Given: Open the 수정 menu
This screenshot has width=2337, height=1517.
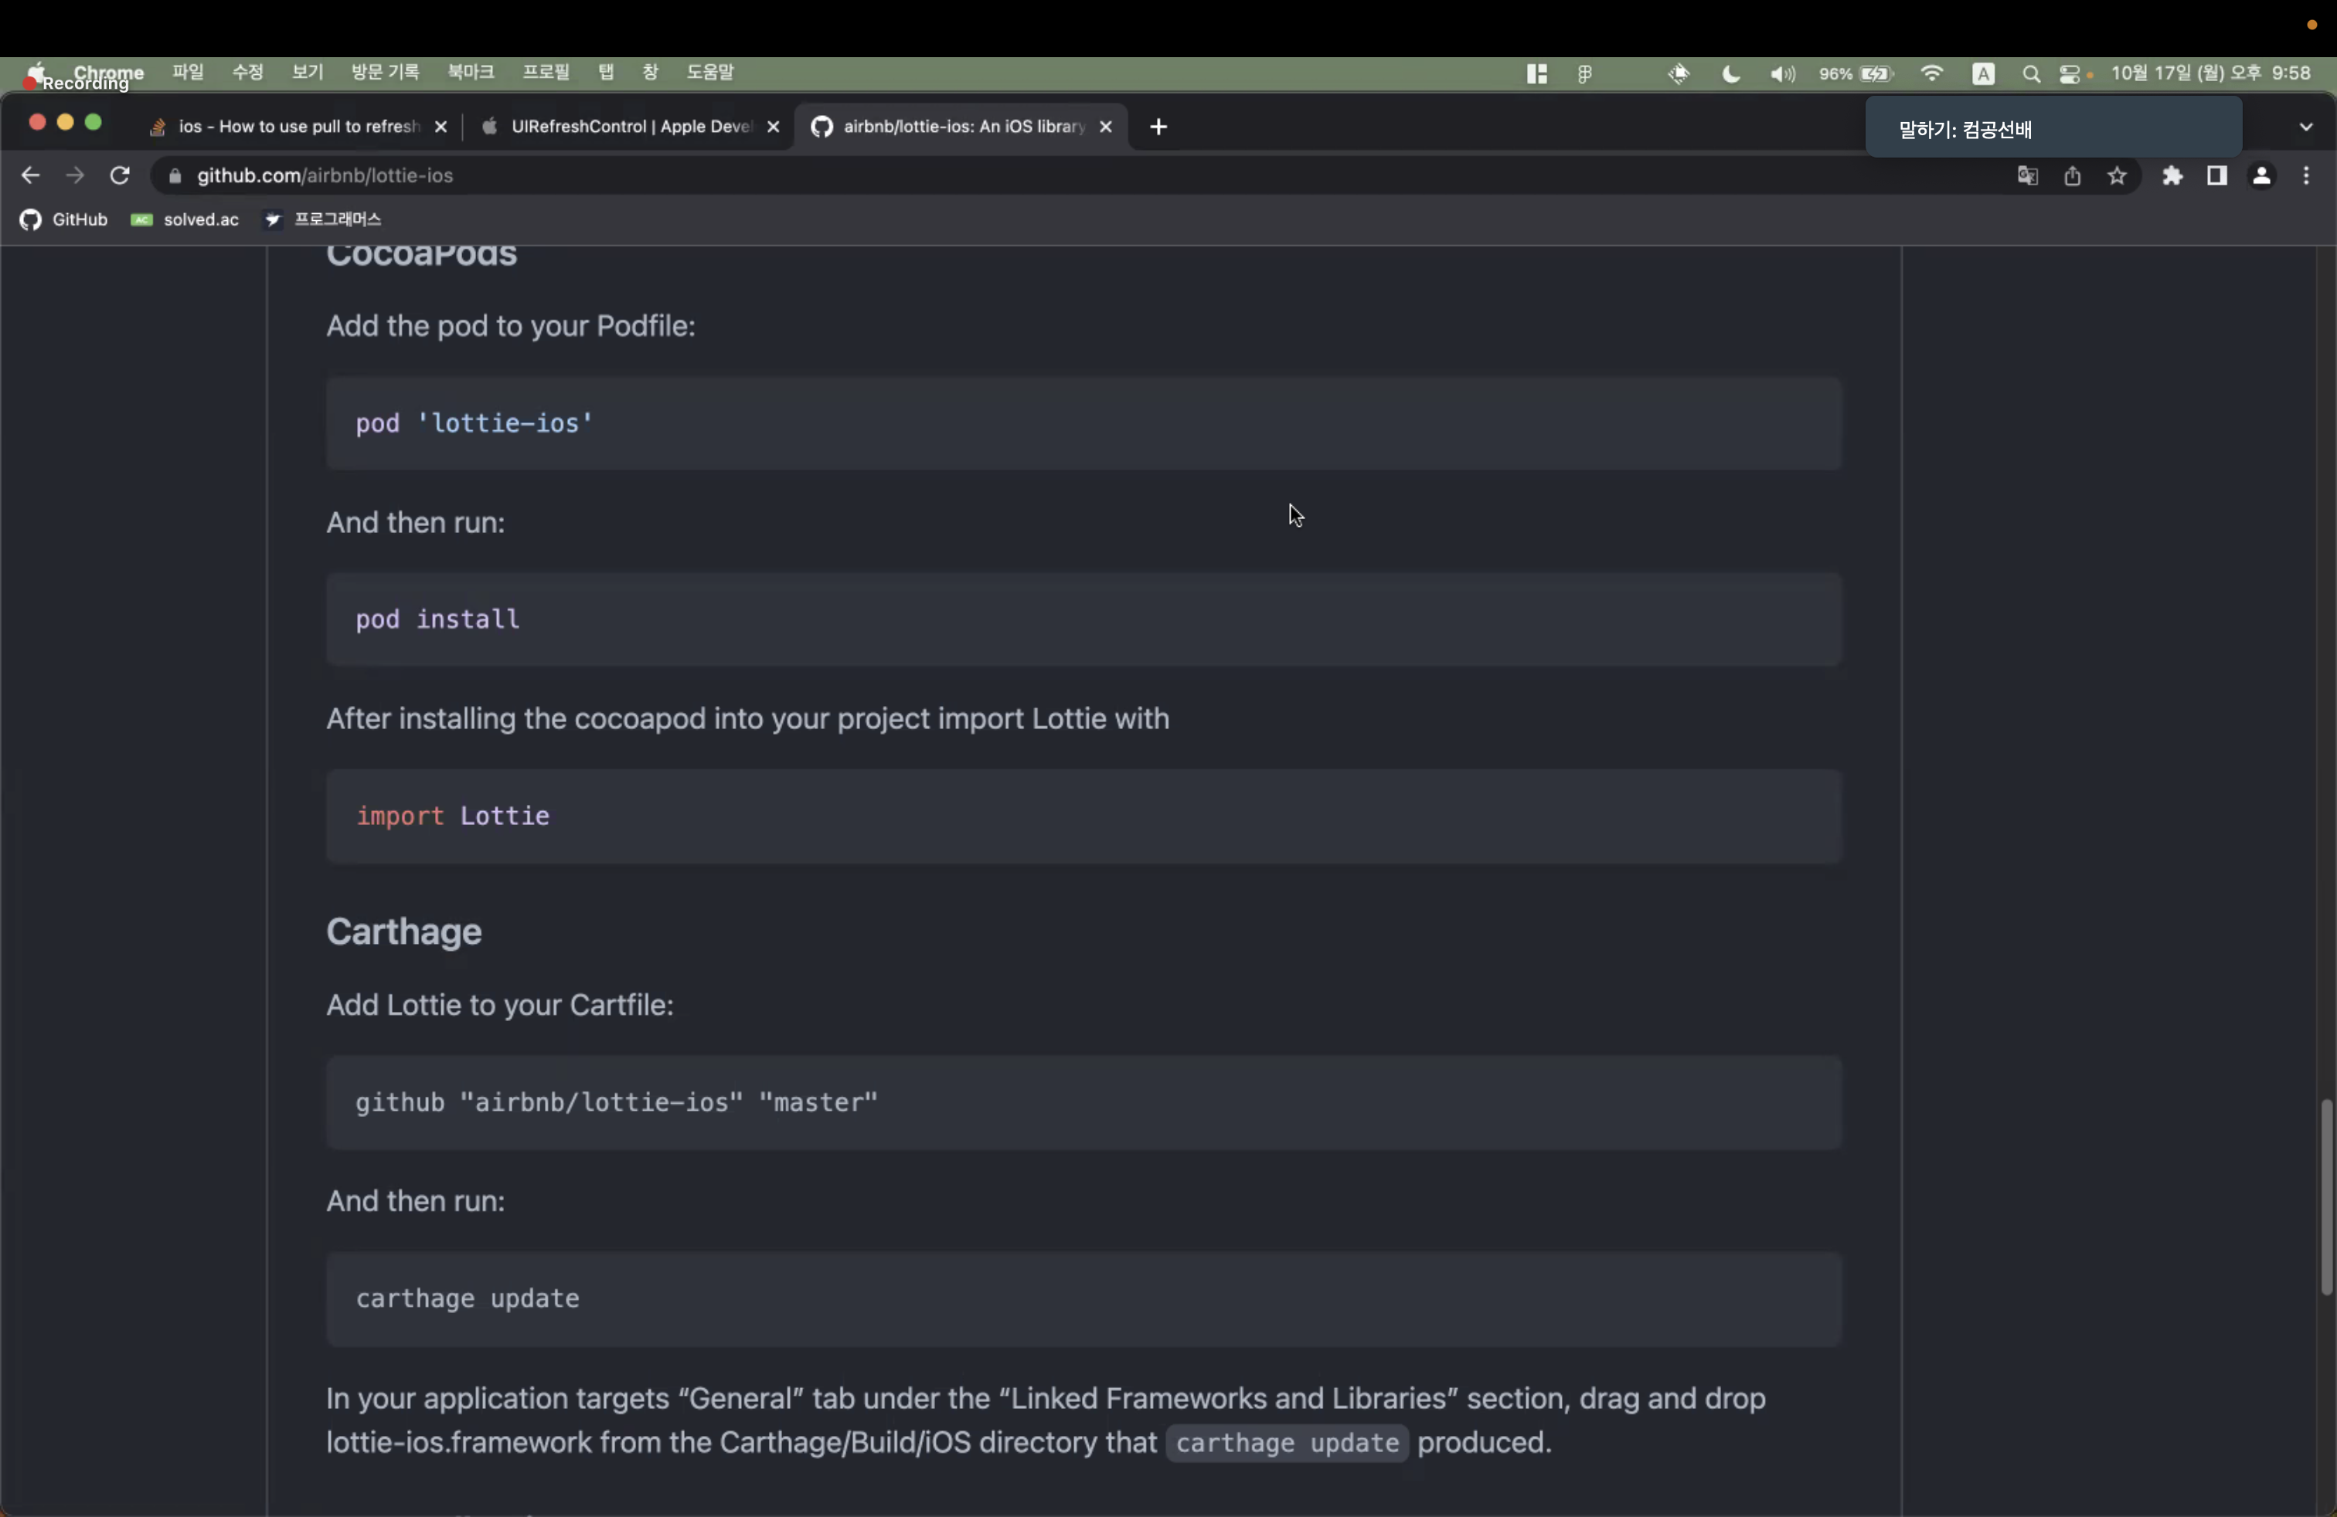Looking at the screenshot, I should click(x=247, y=73).
